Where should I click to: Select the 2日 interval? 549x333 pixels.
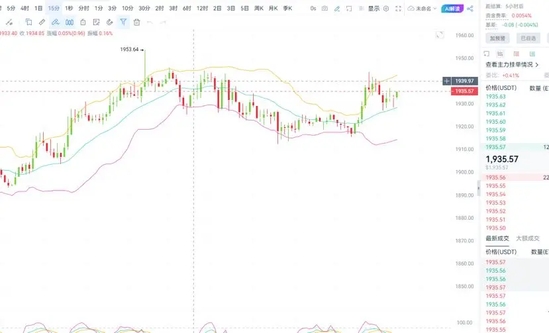click(217, 8)
